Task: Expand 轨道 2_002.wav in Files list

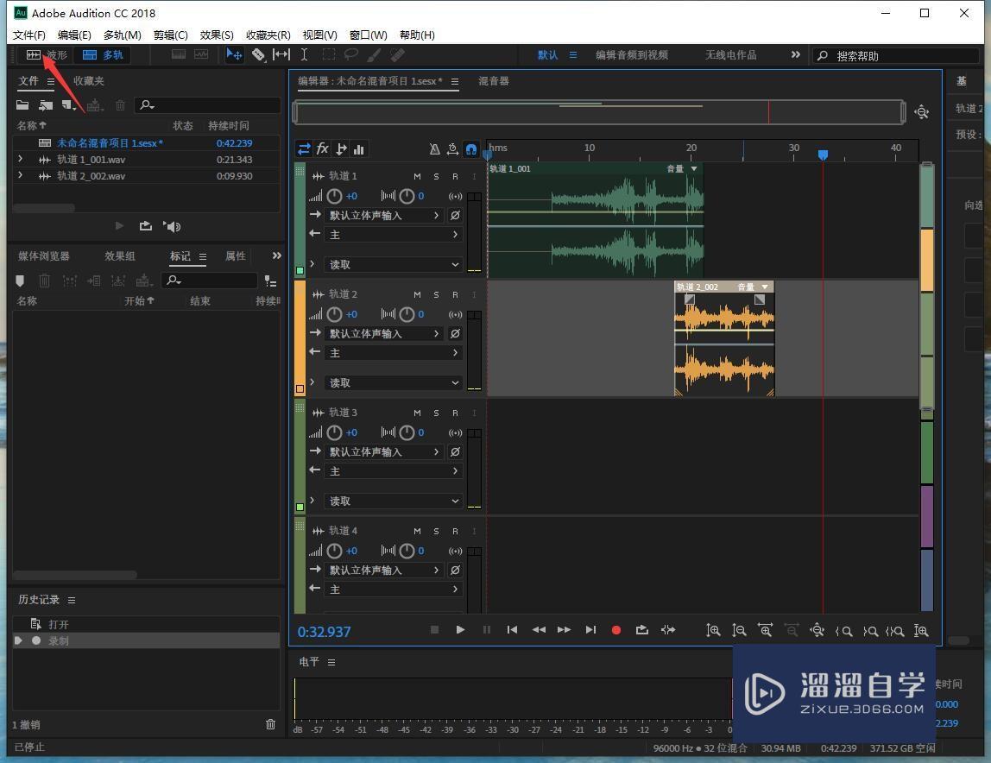Action: tap(20, 175)
